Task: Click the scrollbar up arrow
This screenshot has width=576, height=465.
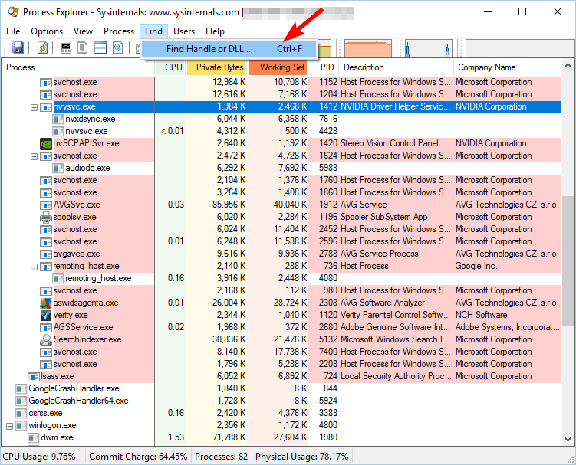Action: click(x=568, y=66)
